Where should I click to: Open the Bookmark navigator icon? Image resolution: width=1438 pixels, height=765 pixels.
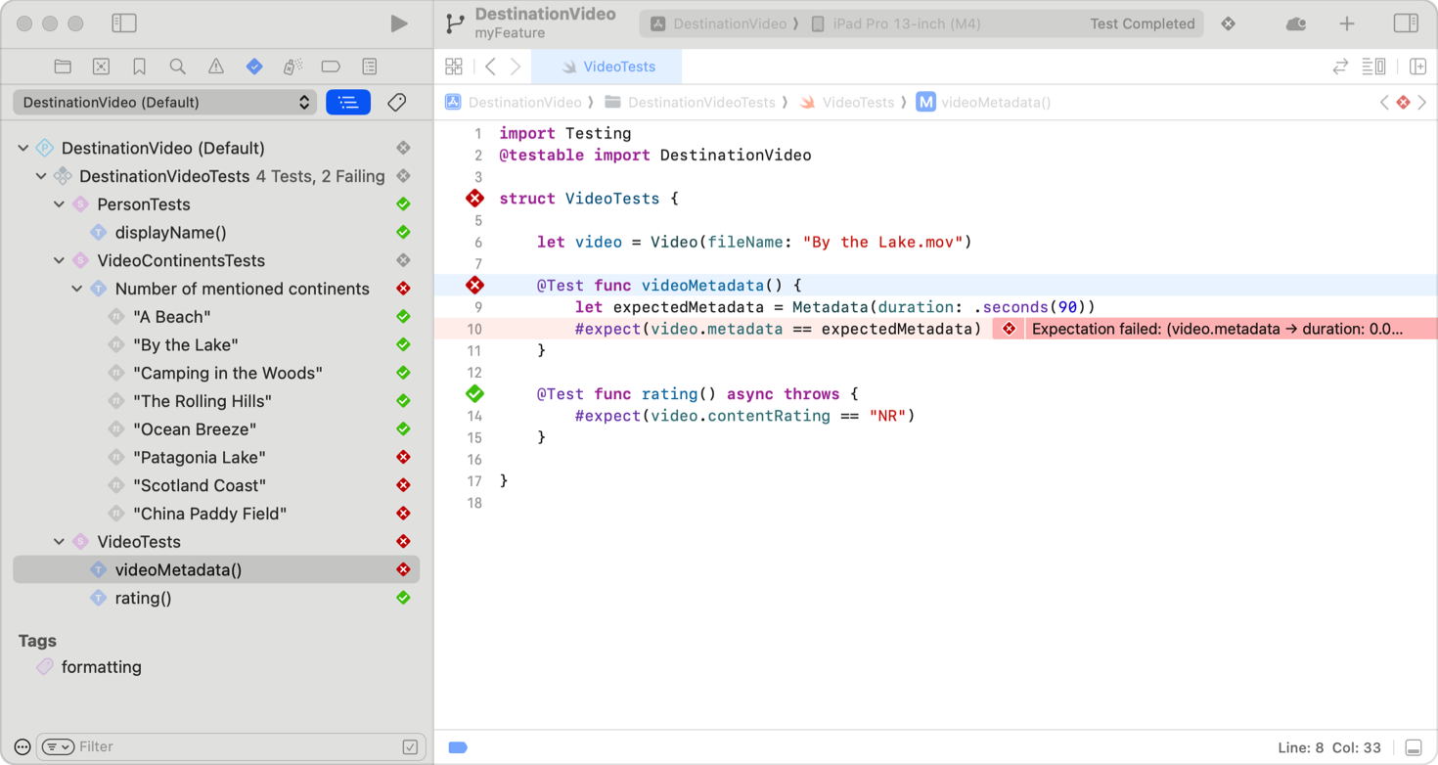coord(139,67)
